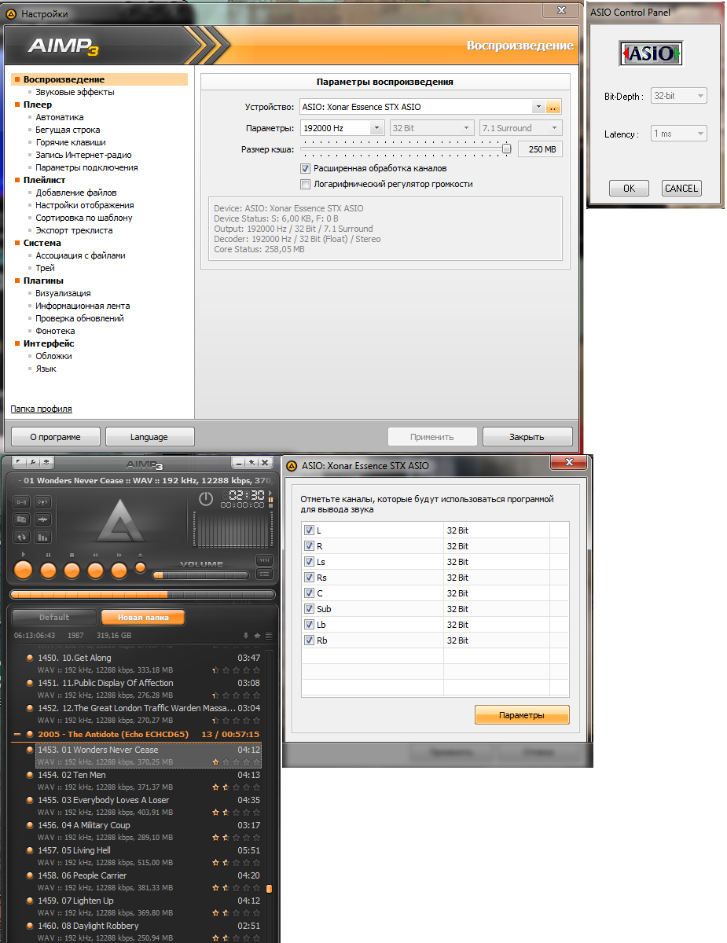Pause playback with the orange pause button
727x943 pixels.
coord(48,571)
